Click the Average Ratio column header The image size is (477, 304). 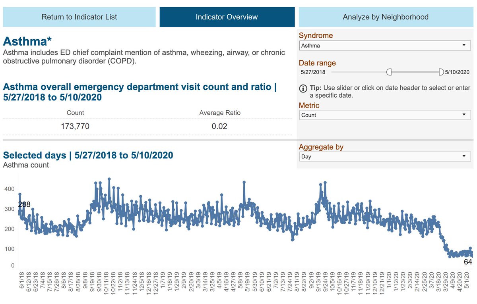click(220, 113)
